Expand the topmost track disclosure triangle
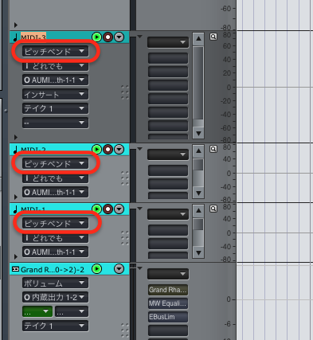313x340 pixels. click(16, 25)
